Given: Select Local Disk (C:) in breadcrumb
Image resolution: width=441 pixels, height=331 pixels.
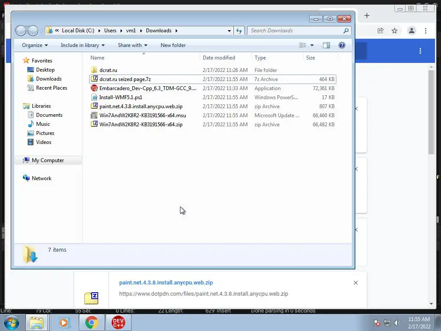Looking at the screenshot, I should tap(78, 31).
